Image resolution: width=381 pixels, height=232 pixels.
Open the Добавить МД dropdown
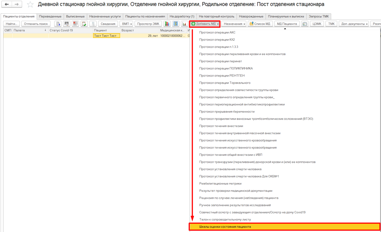coord(205,24)
